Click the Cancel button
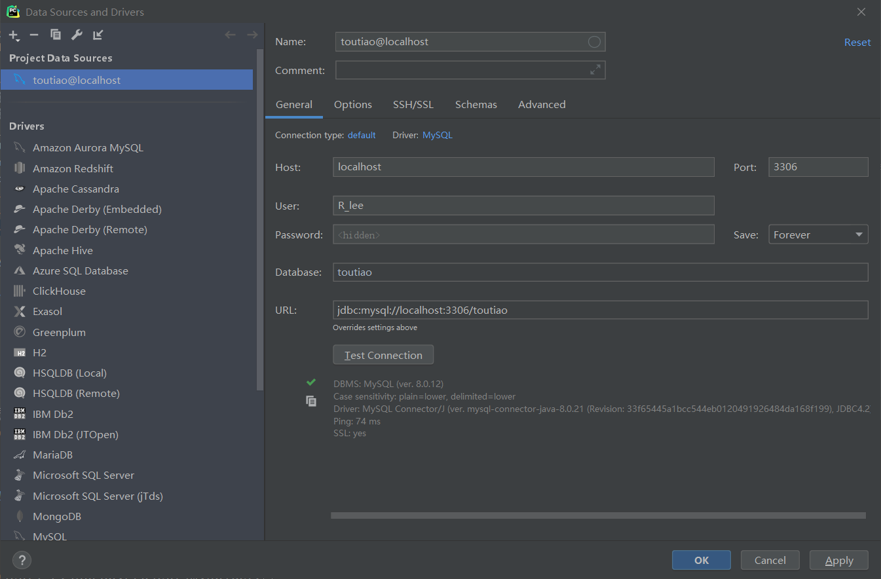881x579 pixels. (x=770, y=560)
